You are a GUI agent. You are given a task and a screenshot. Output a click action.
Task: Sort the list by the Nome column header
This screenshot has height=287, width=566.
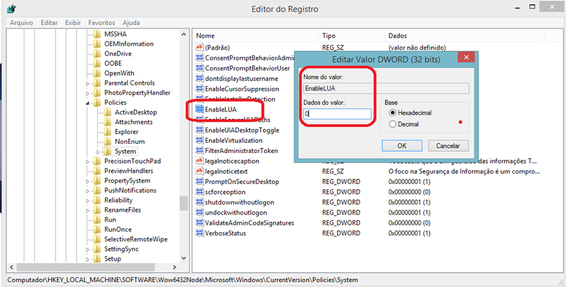click(x=256, y=36)
